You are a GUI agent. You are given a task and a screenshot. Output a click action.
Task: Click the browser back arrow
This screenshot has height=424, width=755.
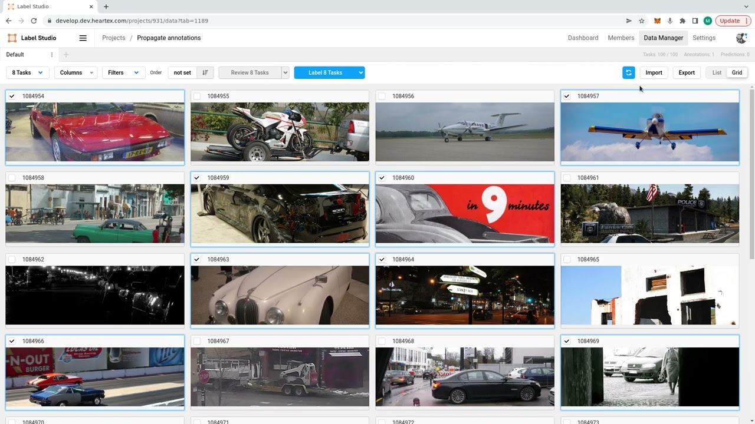[8, 21]
